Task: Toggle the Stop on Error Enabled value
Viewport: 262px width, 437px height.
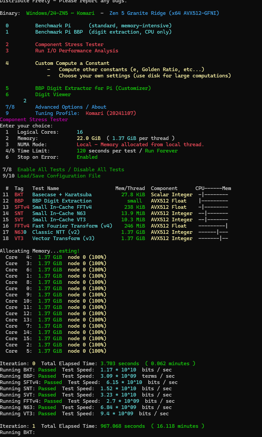Action: tap(87, 157)
